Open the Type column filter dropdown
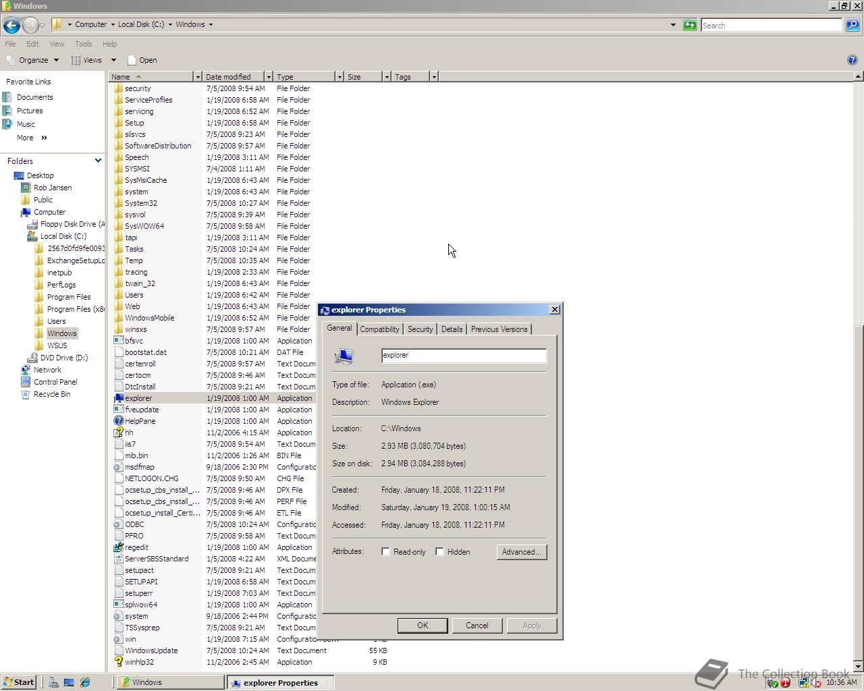This screenshot has height=691, width=864. (339, 77)
